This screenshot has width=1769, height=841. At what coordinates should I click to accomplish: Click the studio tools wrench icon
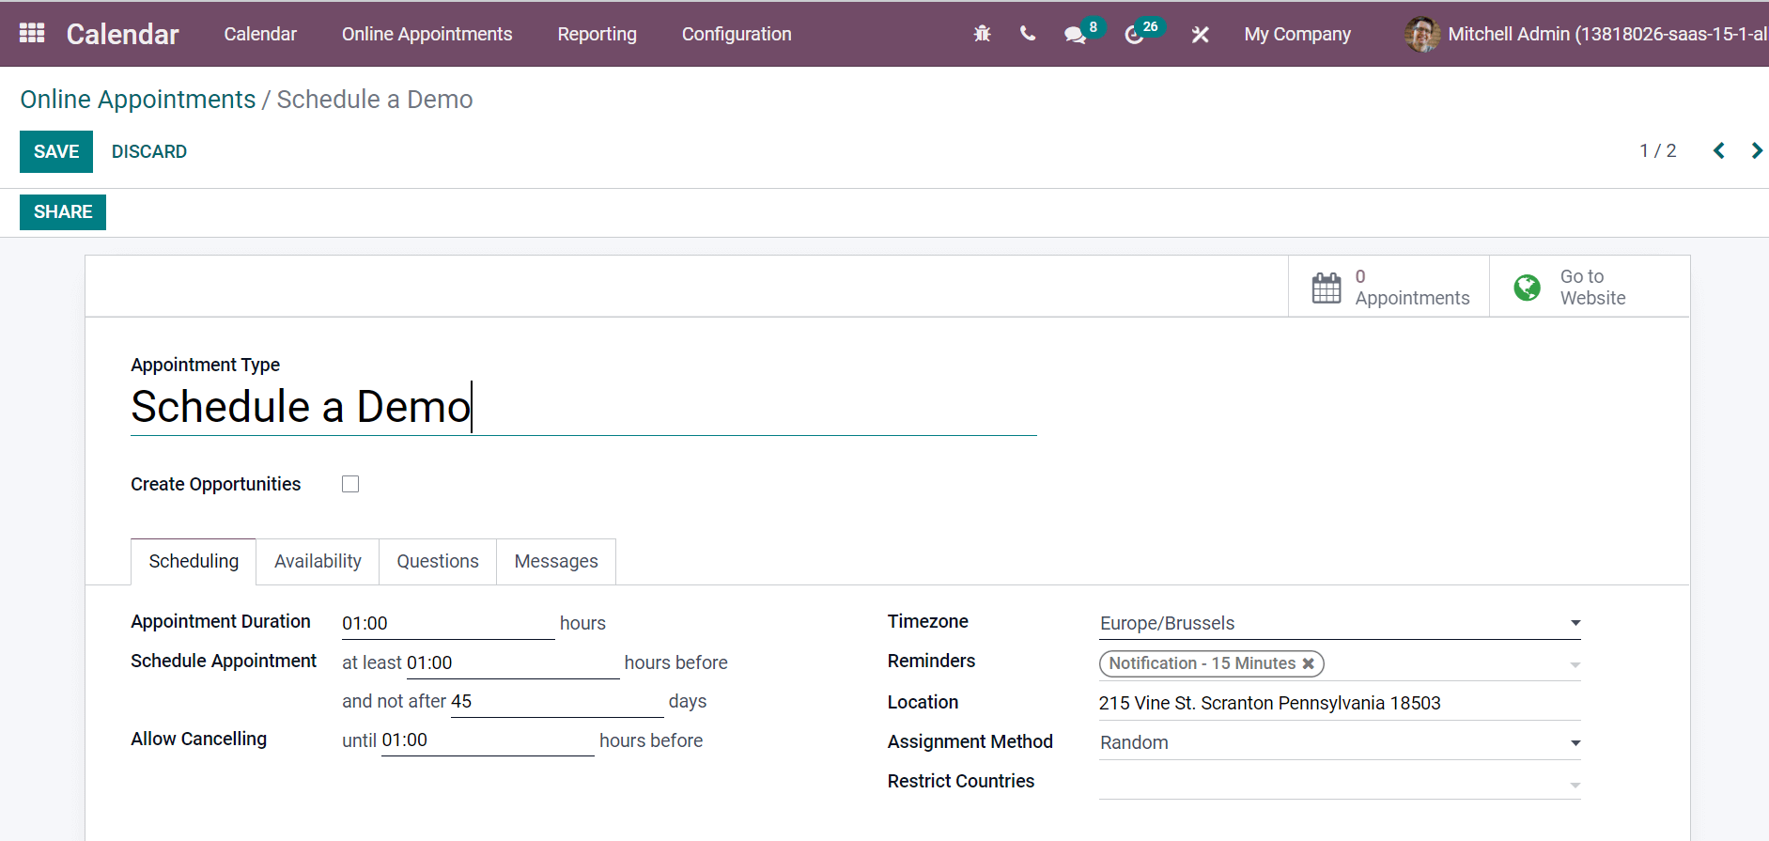point(1200,35)
